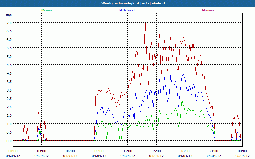Click the 3,0 y-axis value

(x=9, y=90)
